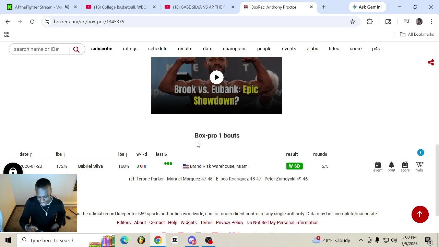Click the blue info icon above table
The width and height of the screenshot is (439, 247).
point(420,153)
